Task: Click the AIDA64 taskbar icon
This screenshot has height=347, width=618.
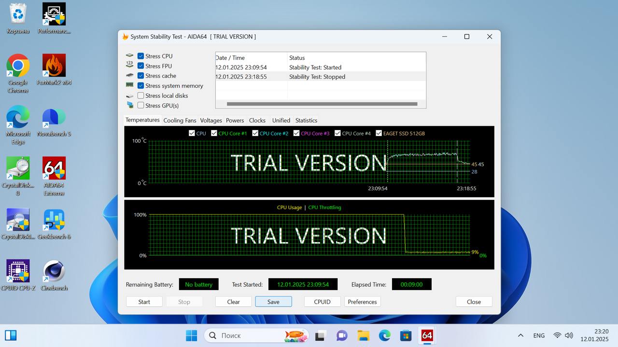Action: pyautogui.click(x=427, y=335)
